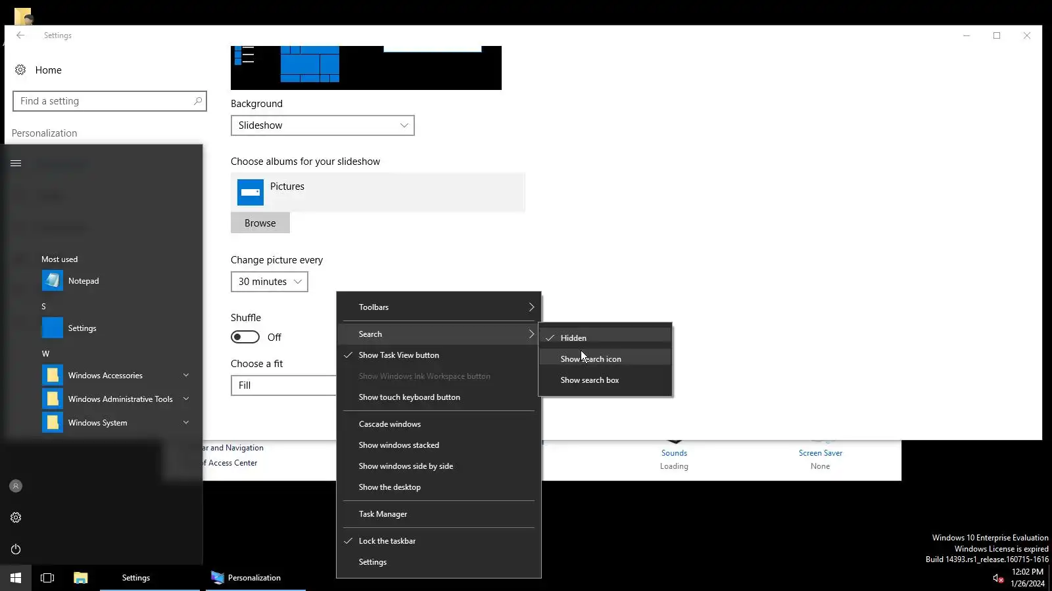The width and height of the screenshot is (1052, 591).
Task: Click the Power icon in Start menu
Action: pyautogui.click(x=16, y=549)
